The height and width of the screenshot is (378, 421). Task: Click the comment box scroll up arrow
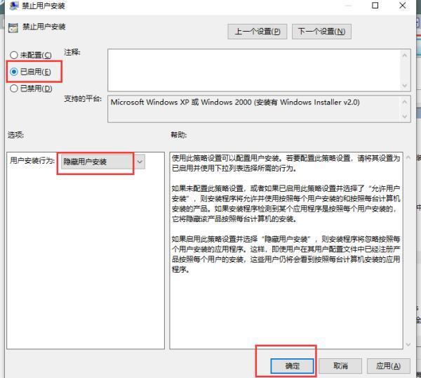pos(405,56)
